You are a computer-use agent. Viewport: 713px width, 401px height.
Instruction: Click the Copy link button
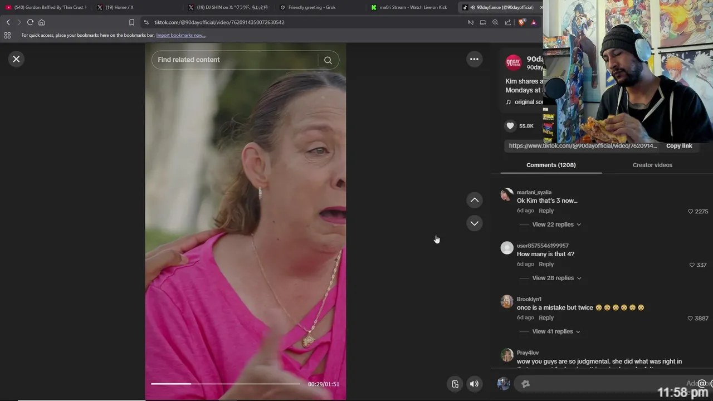(679, 146)
